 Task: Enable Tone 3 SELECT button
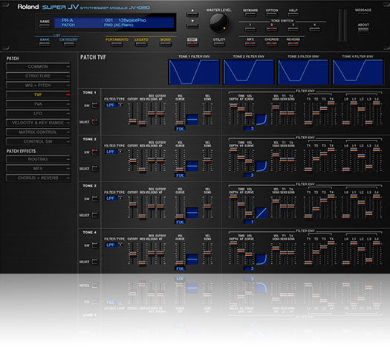point(95,215)
